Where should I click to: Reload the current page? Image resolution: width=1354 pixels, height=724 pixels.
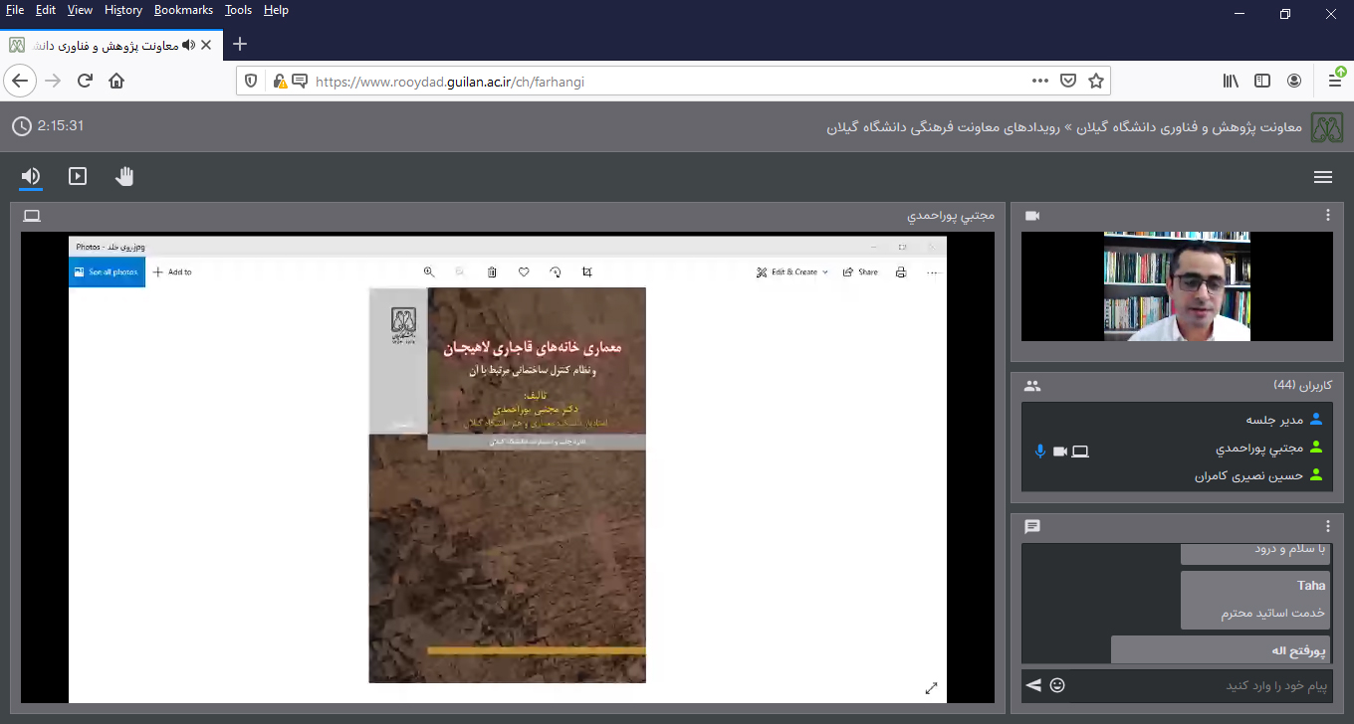[85, 81]
